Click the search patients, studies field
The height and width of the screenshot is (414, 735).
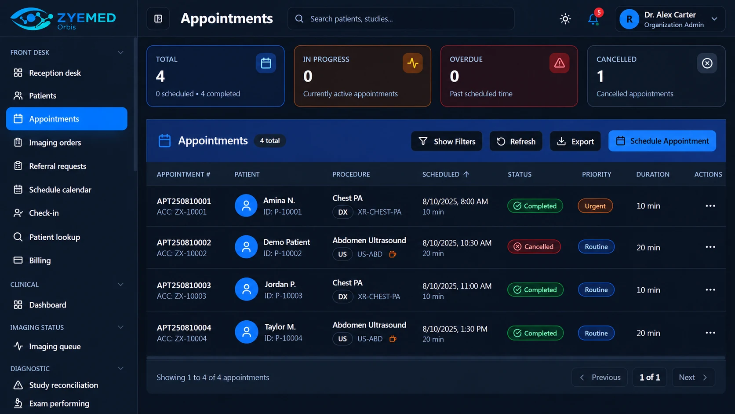point(401,18)
